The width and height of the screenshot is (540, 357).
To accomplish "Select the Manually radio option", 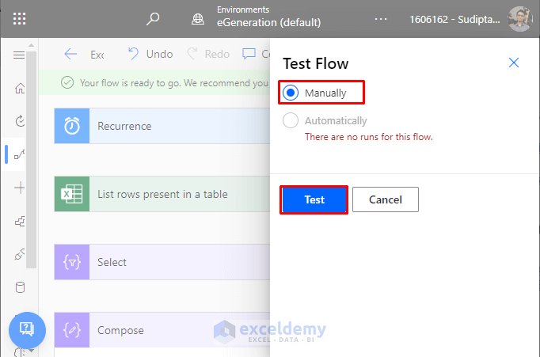I will [291, 93].
